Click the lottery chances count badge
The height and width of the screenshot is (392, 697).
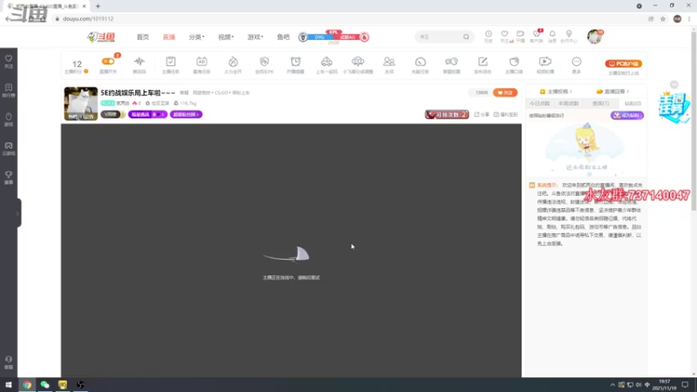point(447,114)
